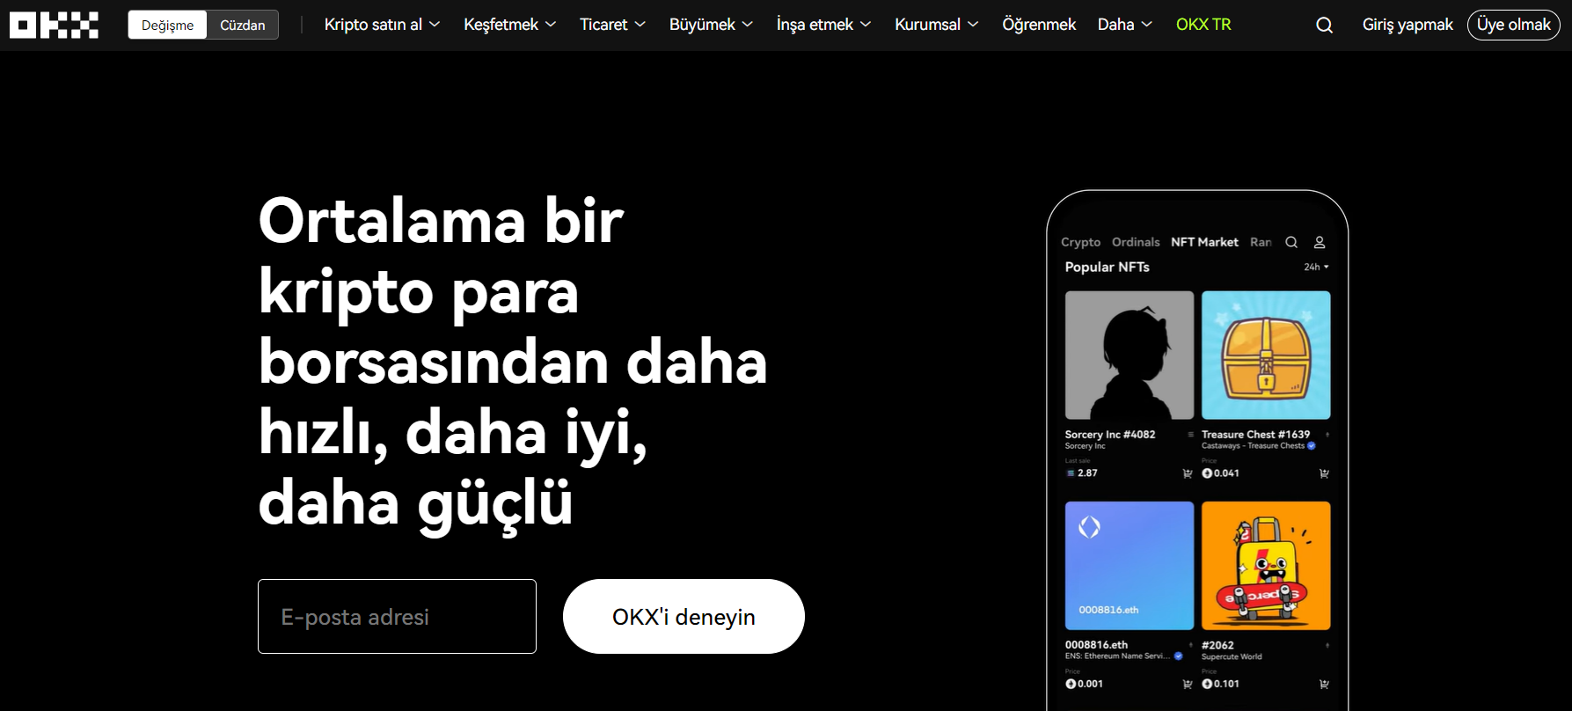Click the Popular NFTs heading
This screenshot has width=1572, height=711.
(x=1107, y=267)
